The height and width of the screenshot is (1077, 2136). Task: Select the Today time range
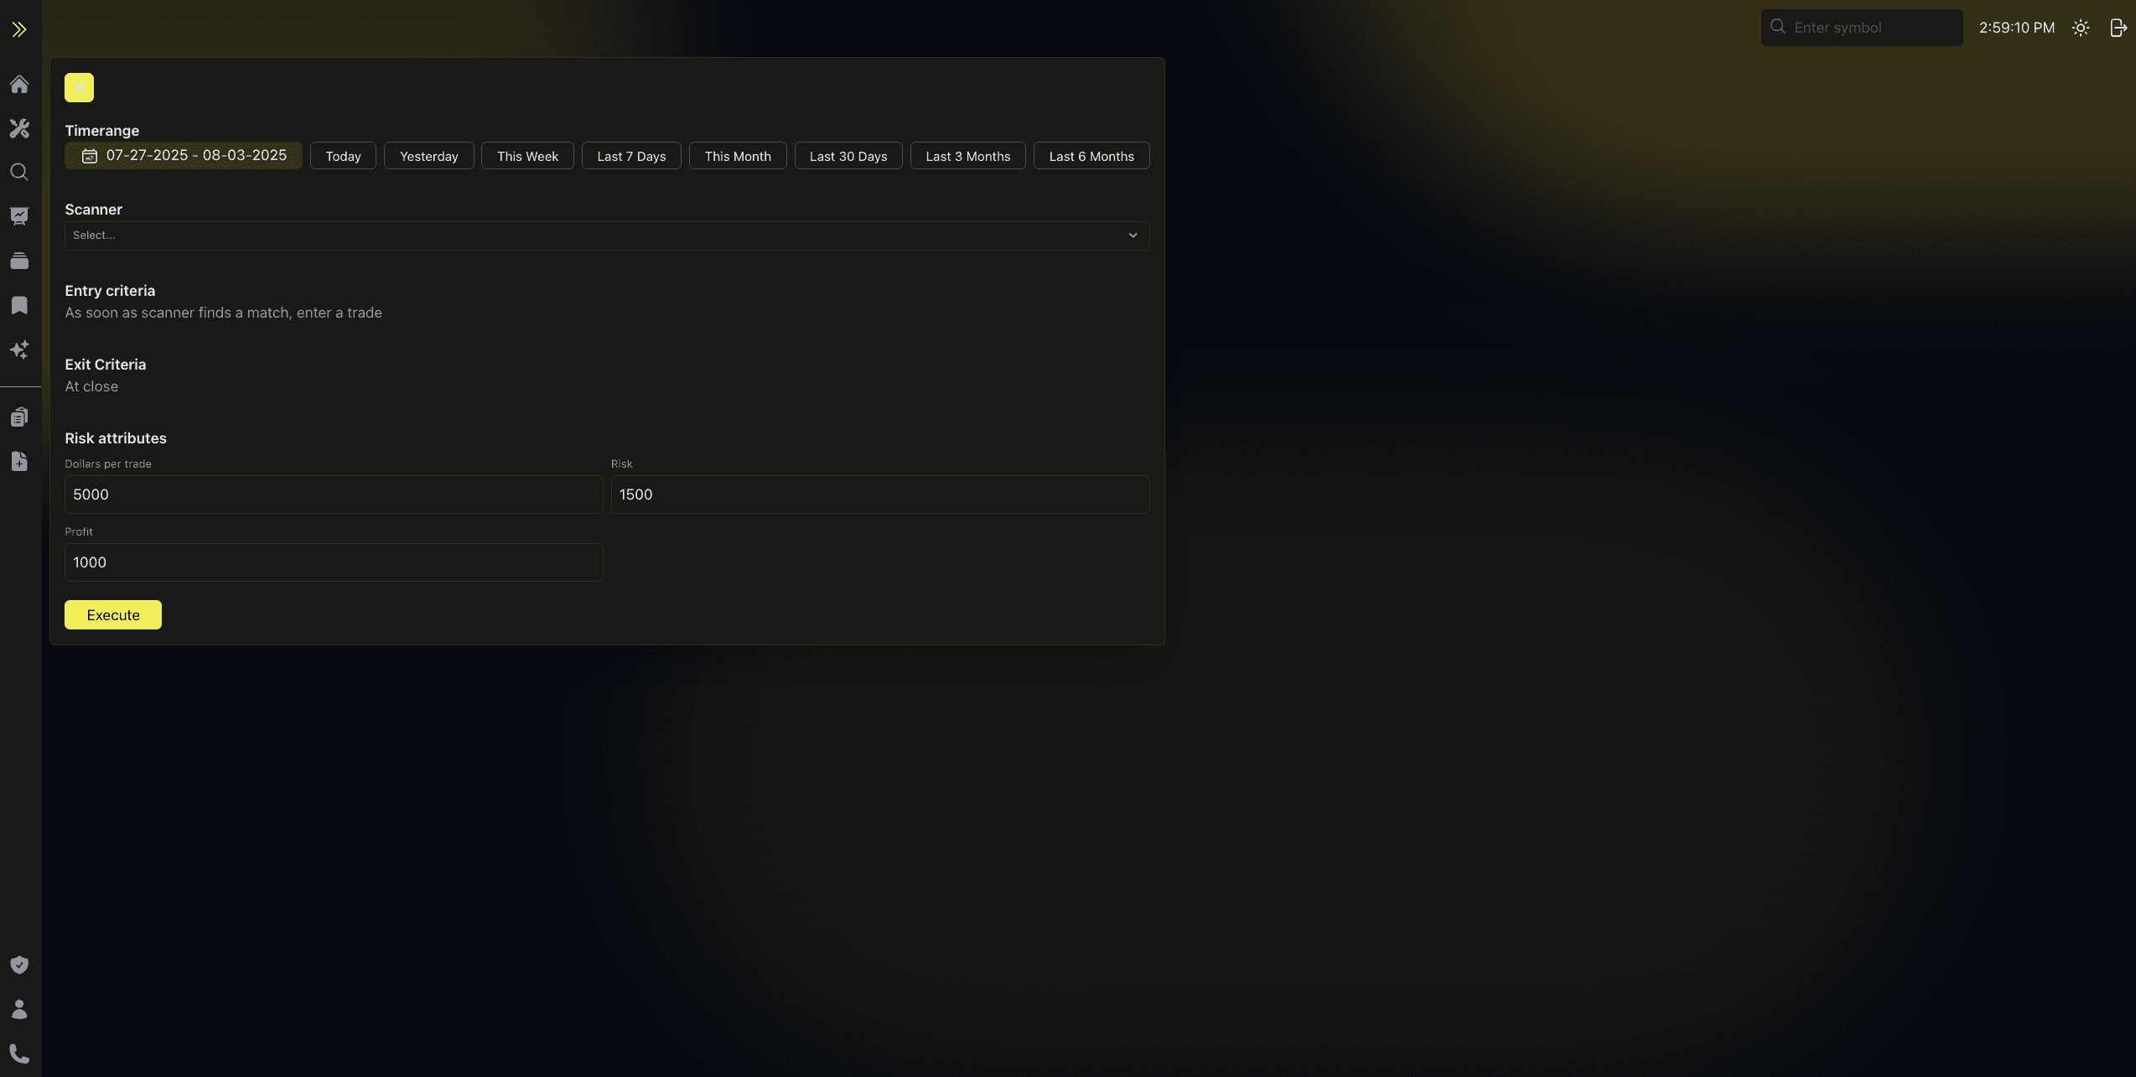343,157
